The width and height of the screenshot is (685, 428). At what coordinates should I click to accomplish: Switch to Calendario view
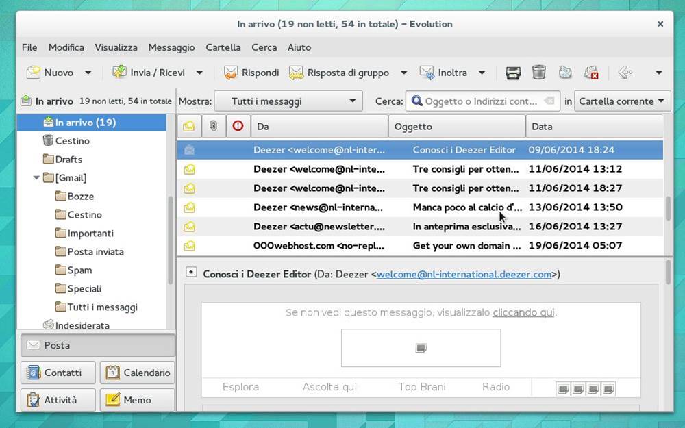[x=138, y=373]
